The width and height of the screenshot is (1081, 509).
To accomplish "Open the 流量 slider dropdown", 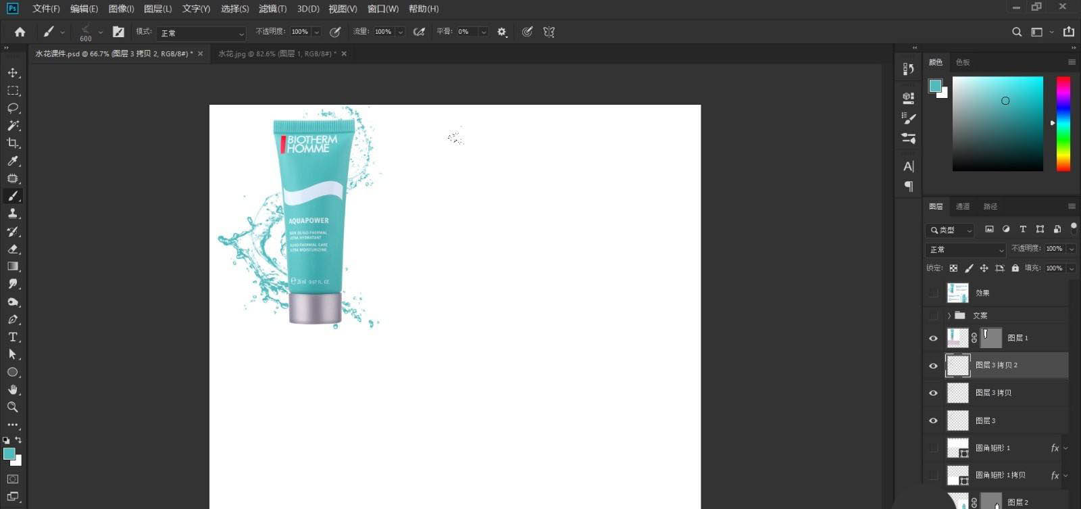I will pyautogui.click(x=400, y=32).
